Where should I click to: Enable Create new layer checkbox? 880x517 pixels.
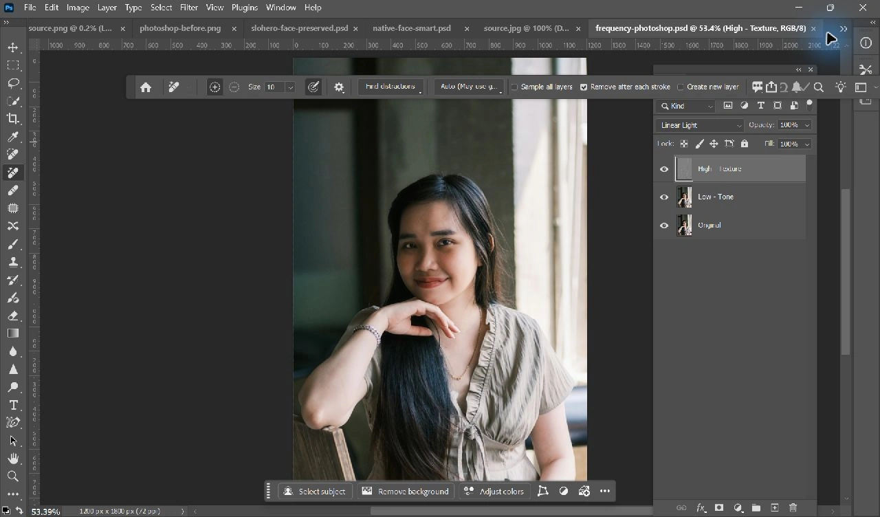click(681, 87)
